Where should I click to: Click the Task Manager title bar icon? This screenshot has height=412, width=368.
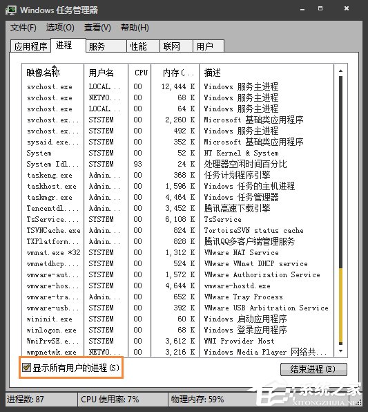tap(11, 10)
